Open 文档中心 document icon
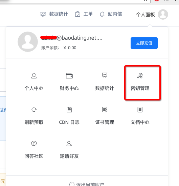 (x=140, y=110)
